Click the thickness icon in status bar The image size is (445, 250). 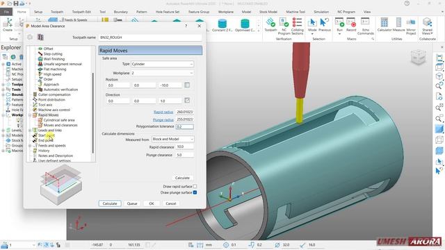(252, 244)
